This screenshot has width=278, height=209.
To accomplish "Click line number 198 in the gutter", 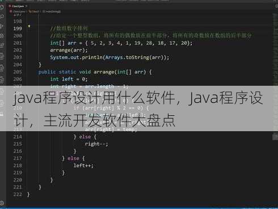I will (x=18, y=22).
